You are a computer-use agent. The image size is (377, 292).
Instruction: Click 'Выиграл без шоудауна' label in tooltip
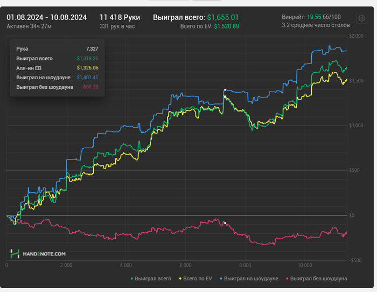[x=45, y=87]
